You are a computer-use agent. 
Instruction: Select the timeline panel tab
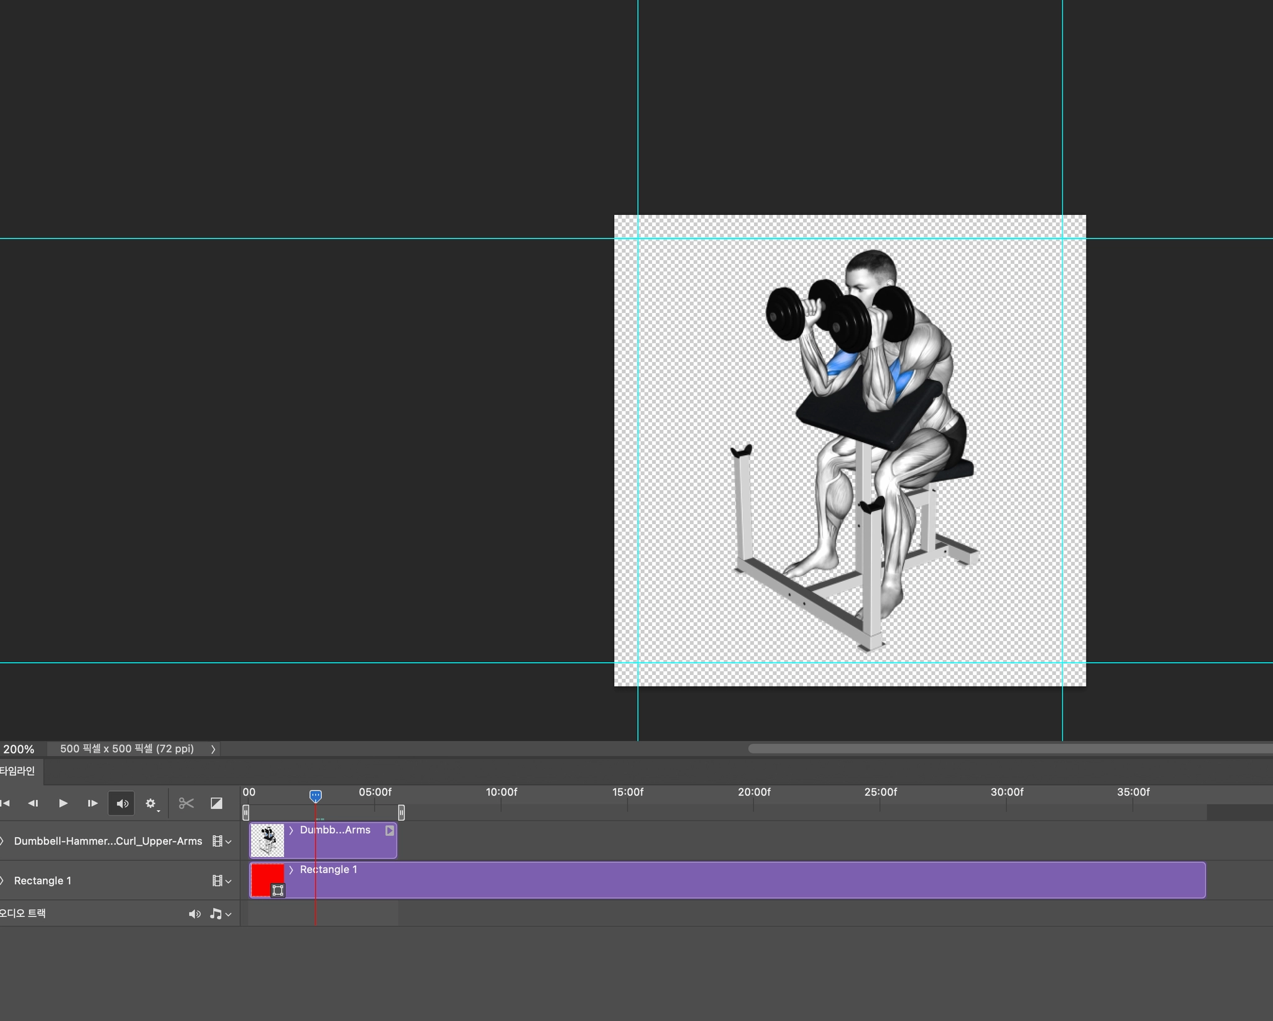coord(19,771)
